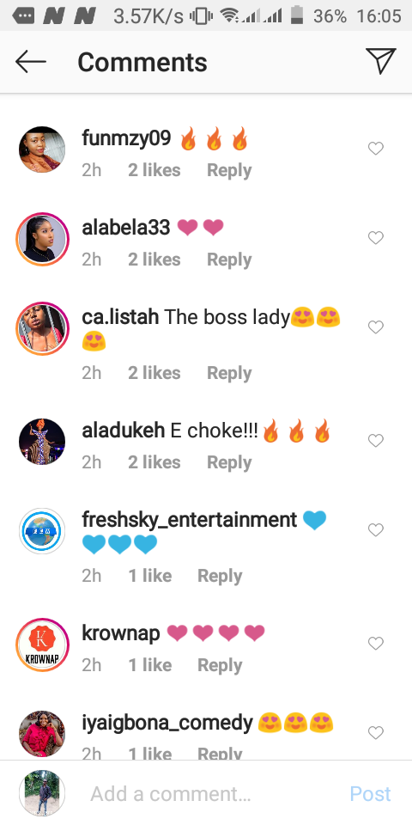This screenshot has width=412, height=825.
Task: Tap the battery icon in status bar
Action: point(297,15)
